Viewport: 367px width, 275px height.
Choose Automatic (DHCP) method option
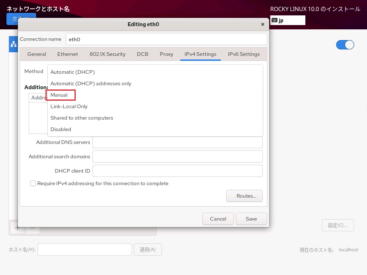pos(72,72)
